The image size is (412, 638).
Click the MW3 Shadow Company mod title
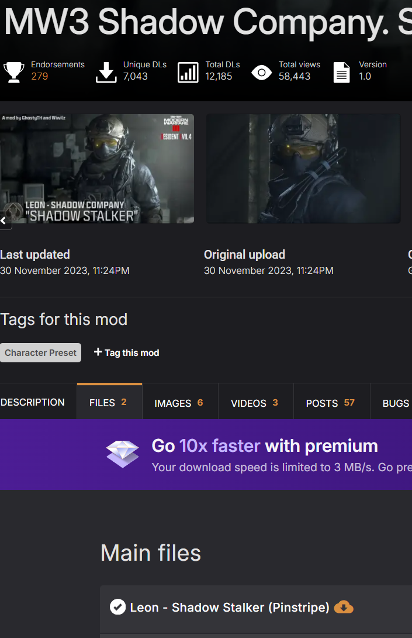coord(208,22)
